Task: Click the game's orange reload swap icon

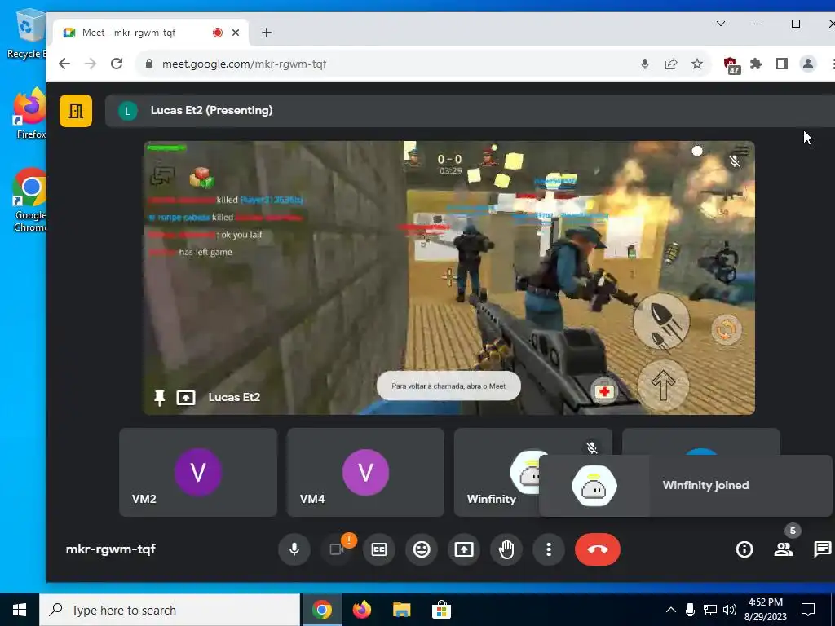Action: click(x=727, y=329)
